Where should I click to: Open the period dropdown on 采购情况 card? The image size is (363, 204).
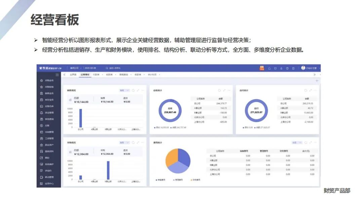coord(124,143)
